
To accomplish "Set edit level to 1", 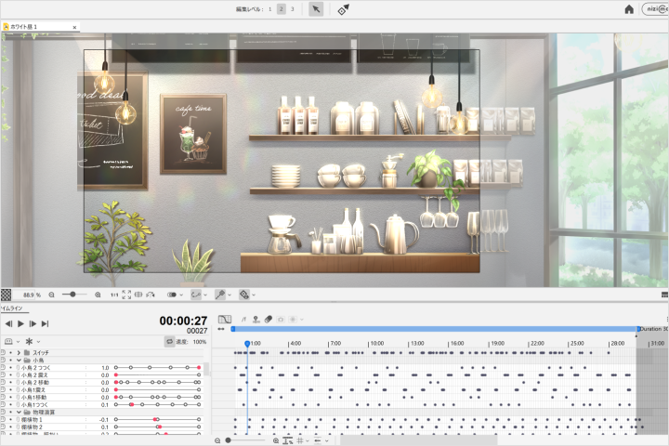I will click(x=269, y=9).
